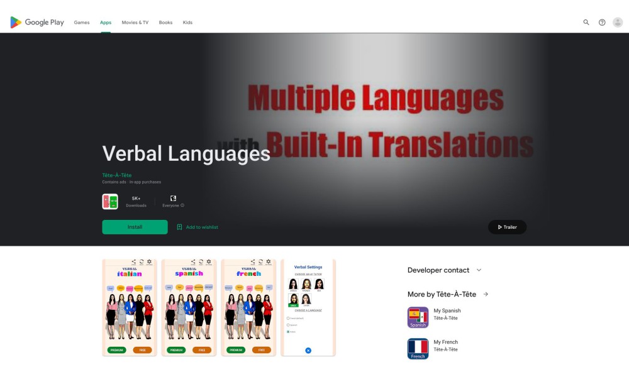Open the Tête-À-Tête developer link under the title

coord(117,175)
